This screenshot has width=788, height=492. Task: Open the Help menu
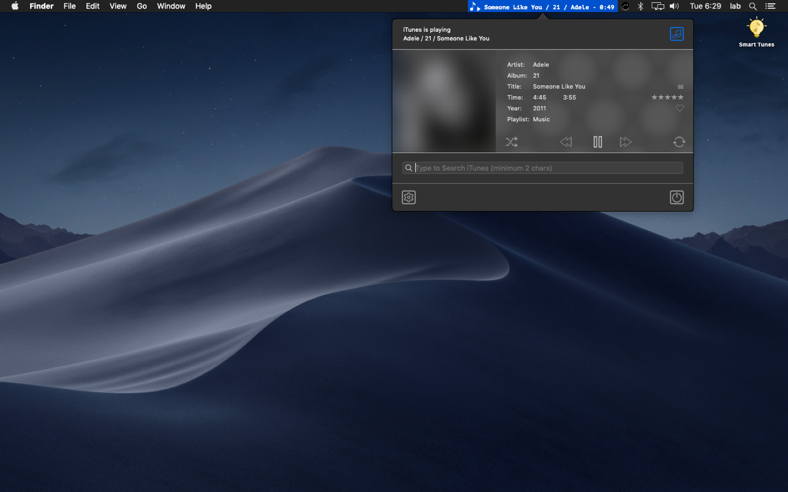pos(203,6)
